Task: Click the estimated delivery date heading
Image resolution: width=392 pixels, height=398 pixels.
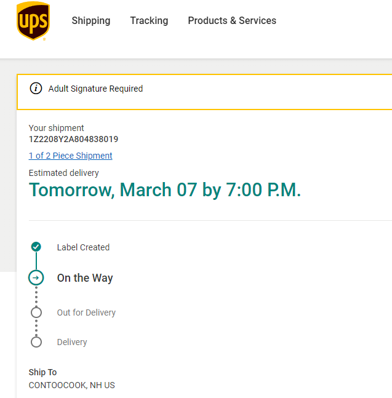Action: pyautogui.click(x=165, y=189)
